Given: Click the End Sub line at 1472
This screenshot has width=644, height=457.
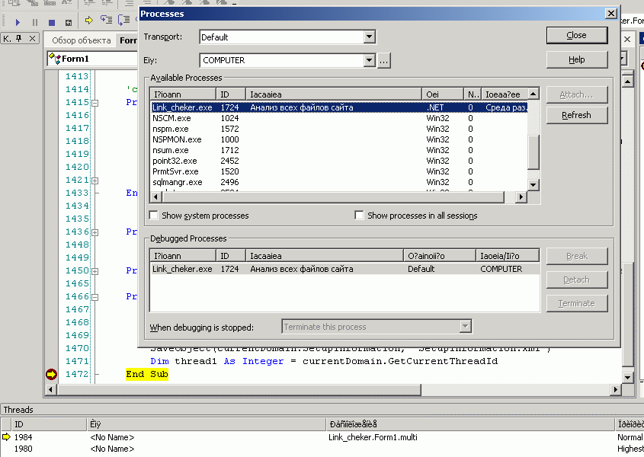Looking at the screenshot, I should (x=147, y=374).
